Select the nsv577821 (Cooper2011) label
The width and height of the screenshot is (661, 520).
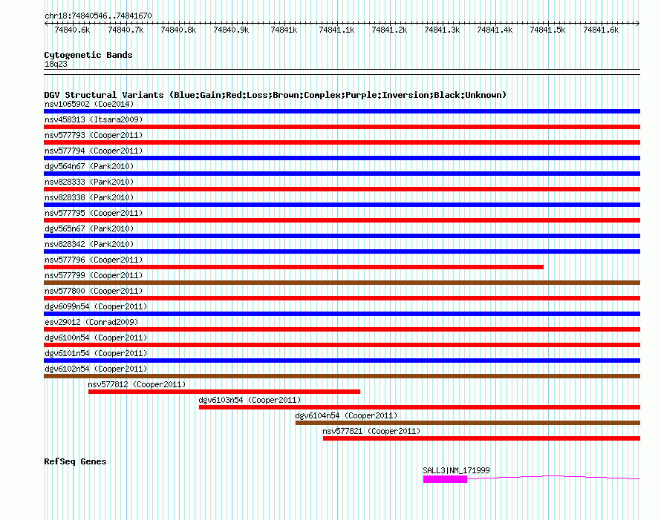pyautogui.click(x=371, y=431)
